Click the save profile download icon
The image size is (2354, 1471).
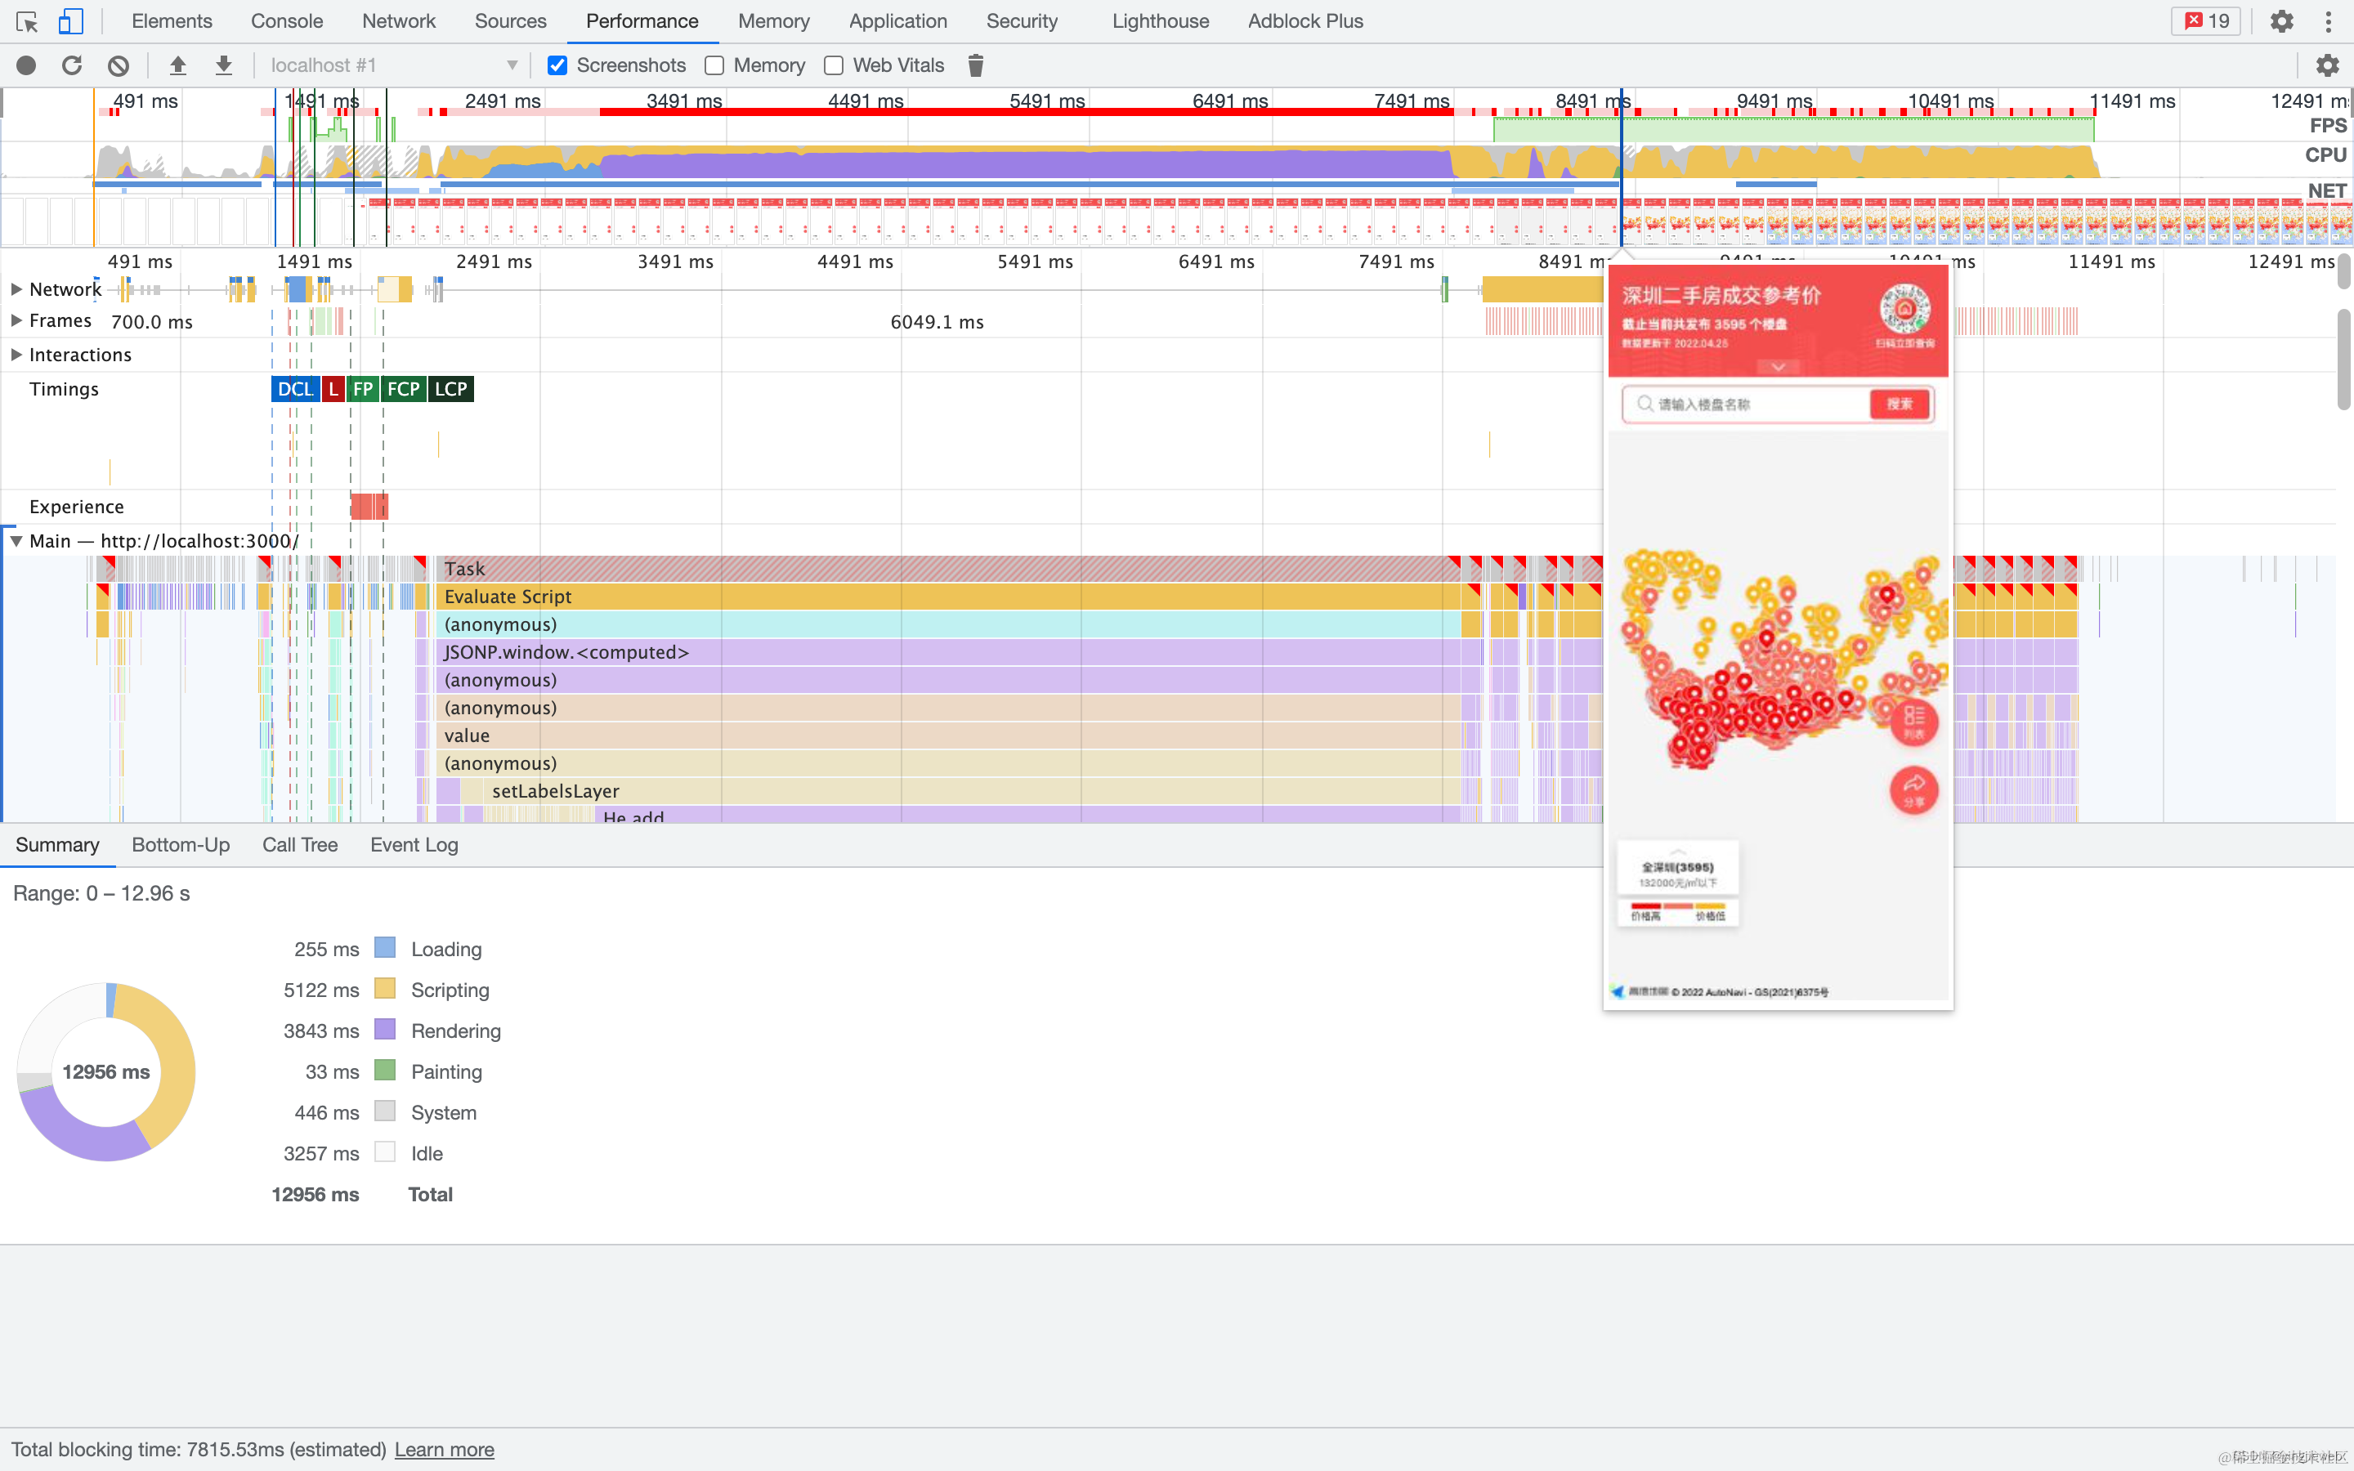click(x=224, y=65)
